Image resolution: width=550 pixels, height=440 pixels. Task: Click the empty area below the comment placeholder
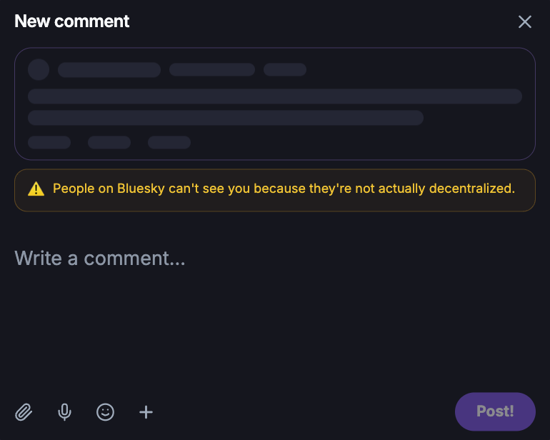tap(275, 329)
